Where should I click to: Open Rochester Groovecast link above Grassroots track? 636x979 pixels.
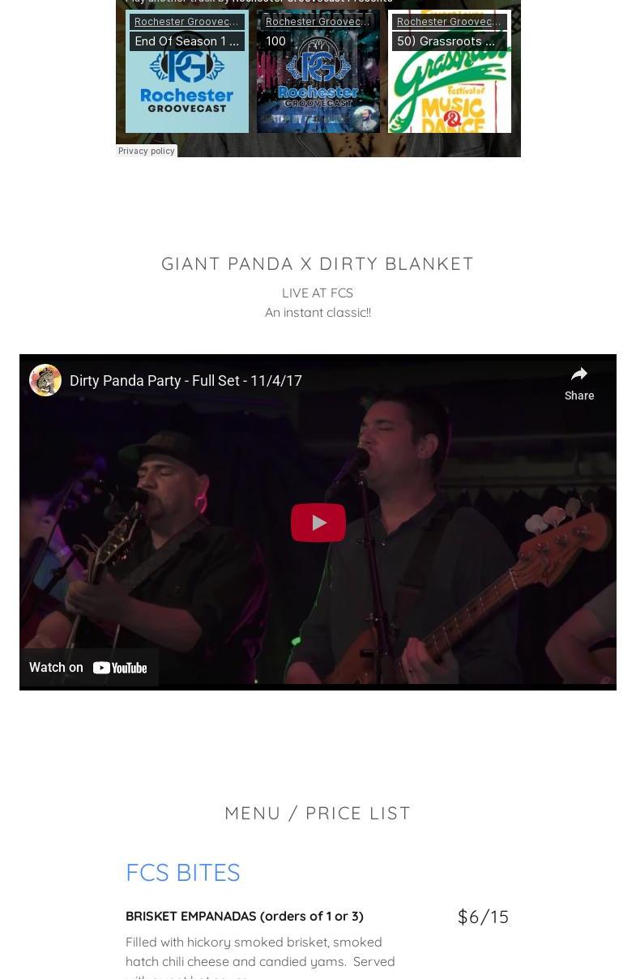449,22
